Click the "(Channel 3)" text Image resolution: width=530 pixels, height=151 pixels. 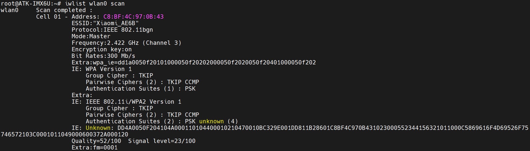click(x=162, y=43)
